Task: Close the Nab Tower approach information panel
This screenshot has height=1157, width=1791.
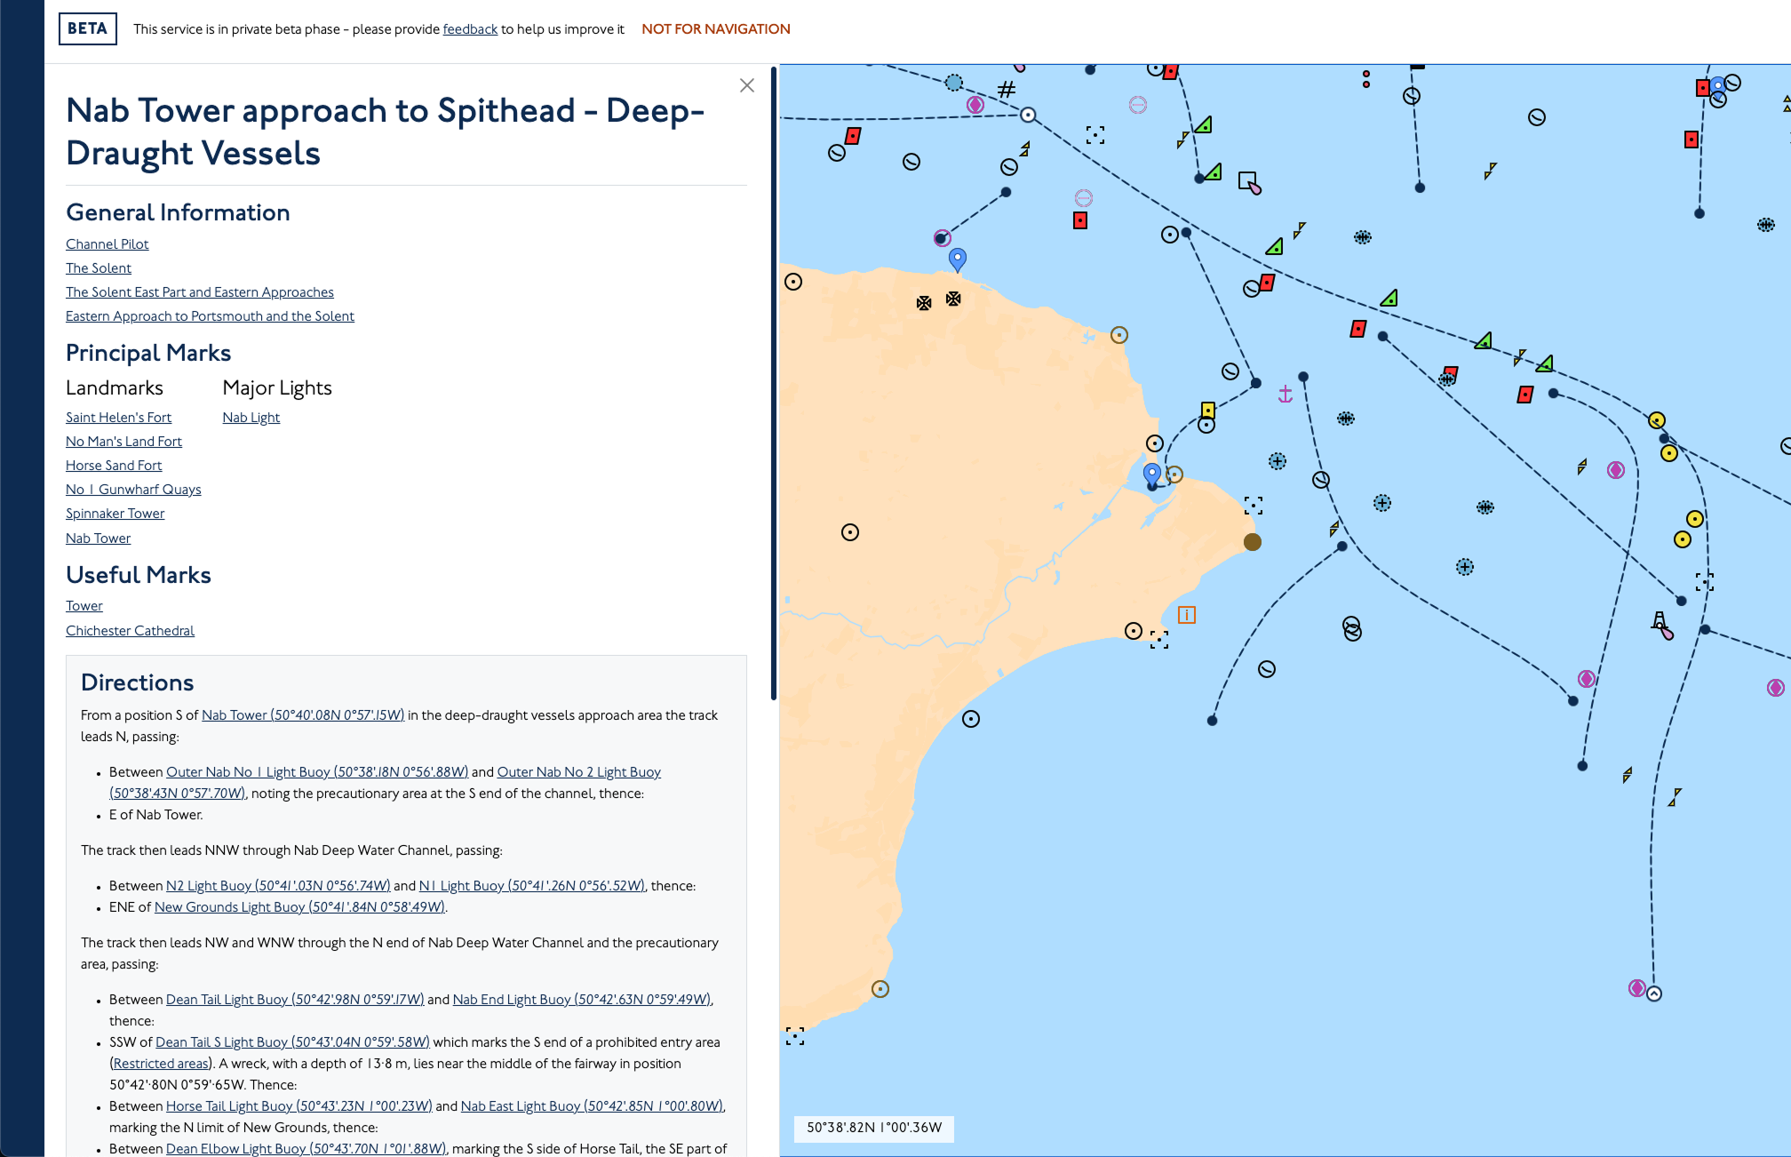Action: pos(746,85)
